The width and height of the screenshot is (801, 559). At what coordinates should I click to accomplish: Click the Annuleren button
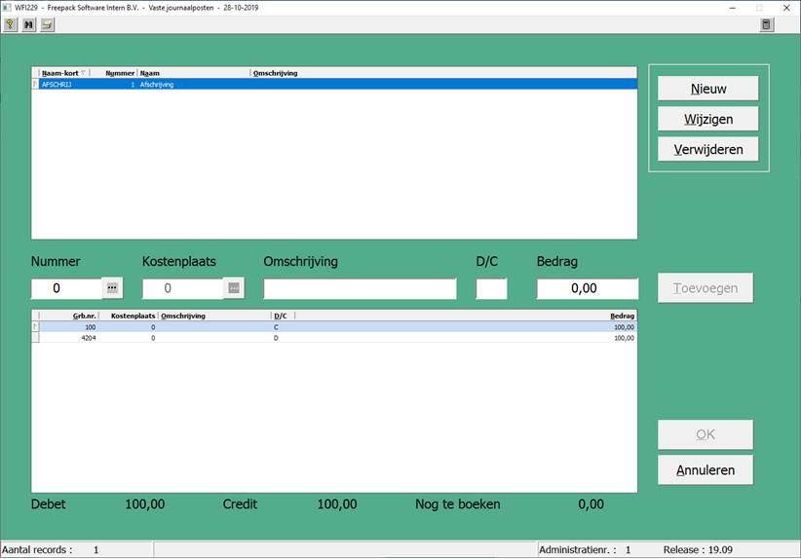point(705,470)
